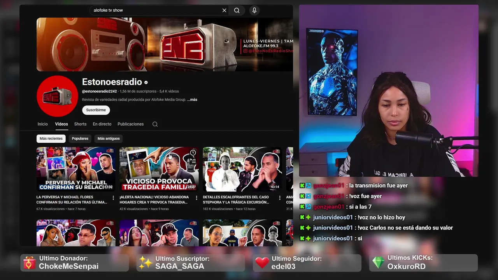Click the Estonoesradio channel banner

(165, 44)
